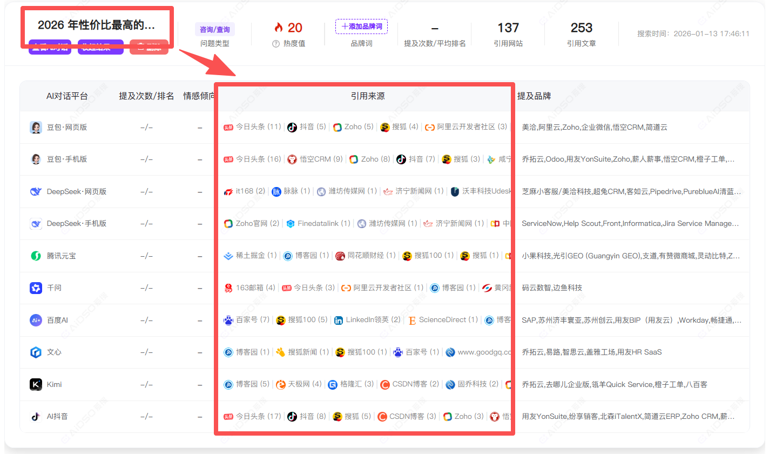
Task: Click the 百度AI platform icon
Action: pyautogui.click(x=36, y=320)
